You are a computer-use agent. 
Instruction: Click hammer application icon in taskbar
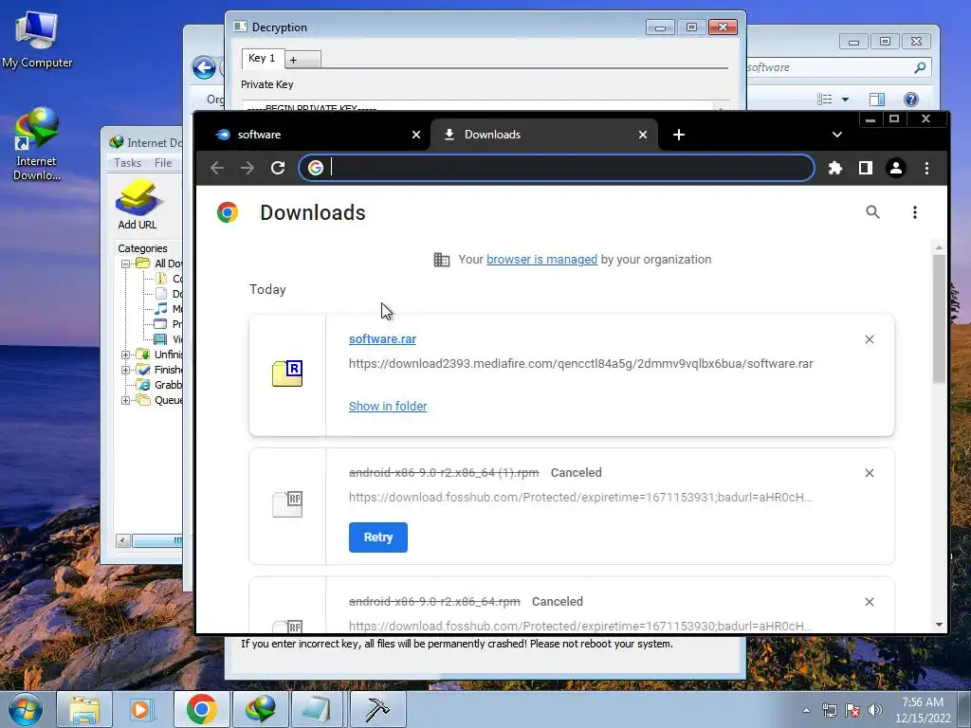(x=377, y=709)
